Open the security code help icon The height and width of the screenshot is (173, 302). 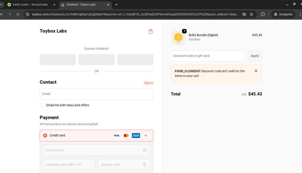pos(145,165)
